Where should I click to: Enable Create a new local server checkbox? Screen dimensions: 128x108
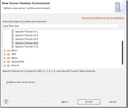tap(4, 82)
